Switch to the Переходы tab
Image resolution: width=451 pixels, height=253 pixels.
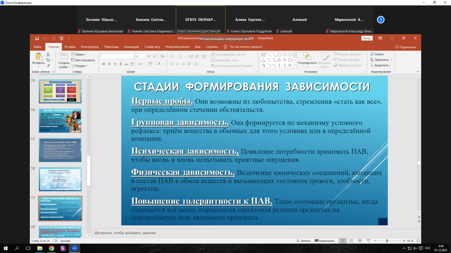[111, 47]
